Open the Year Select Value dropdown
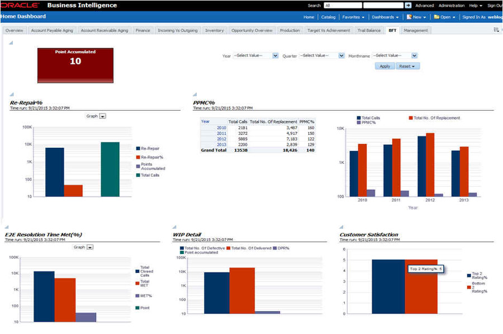The width and height of the screenshot is (503, 334). pyautogui.click(x=275, y=55)
